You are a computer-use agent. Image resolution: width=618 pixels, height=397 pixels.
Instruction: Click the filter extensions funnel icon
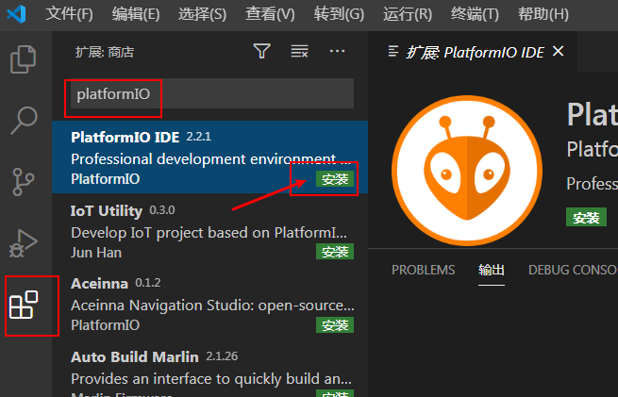click(x=261, y=51)
